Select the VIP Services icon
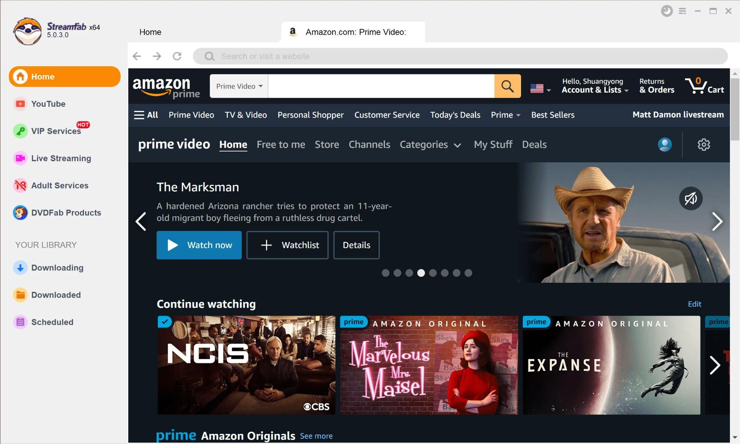740x444 pixels. click(x=20, y=131)
